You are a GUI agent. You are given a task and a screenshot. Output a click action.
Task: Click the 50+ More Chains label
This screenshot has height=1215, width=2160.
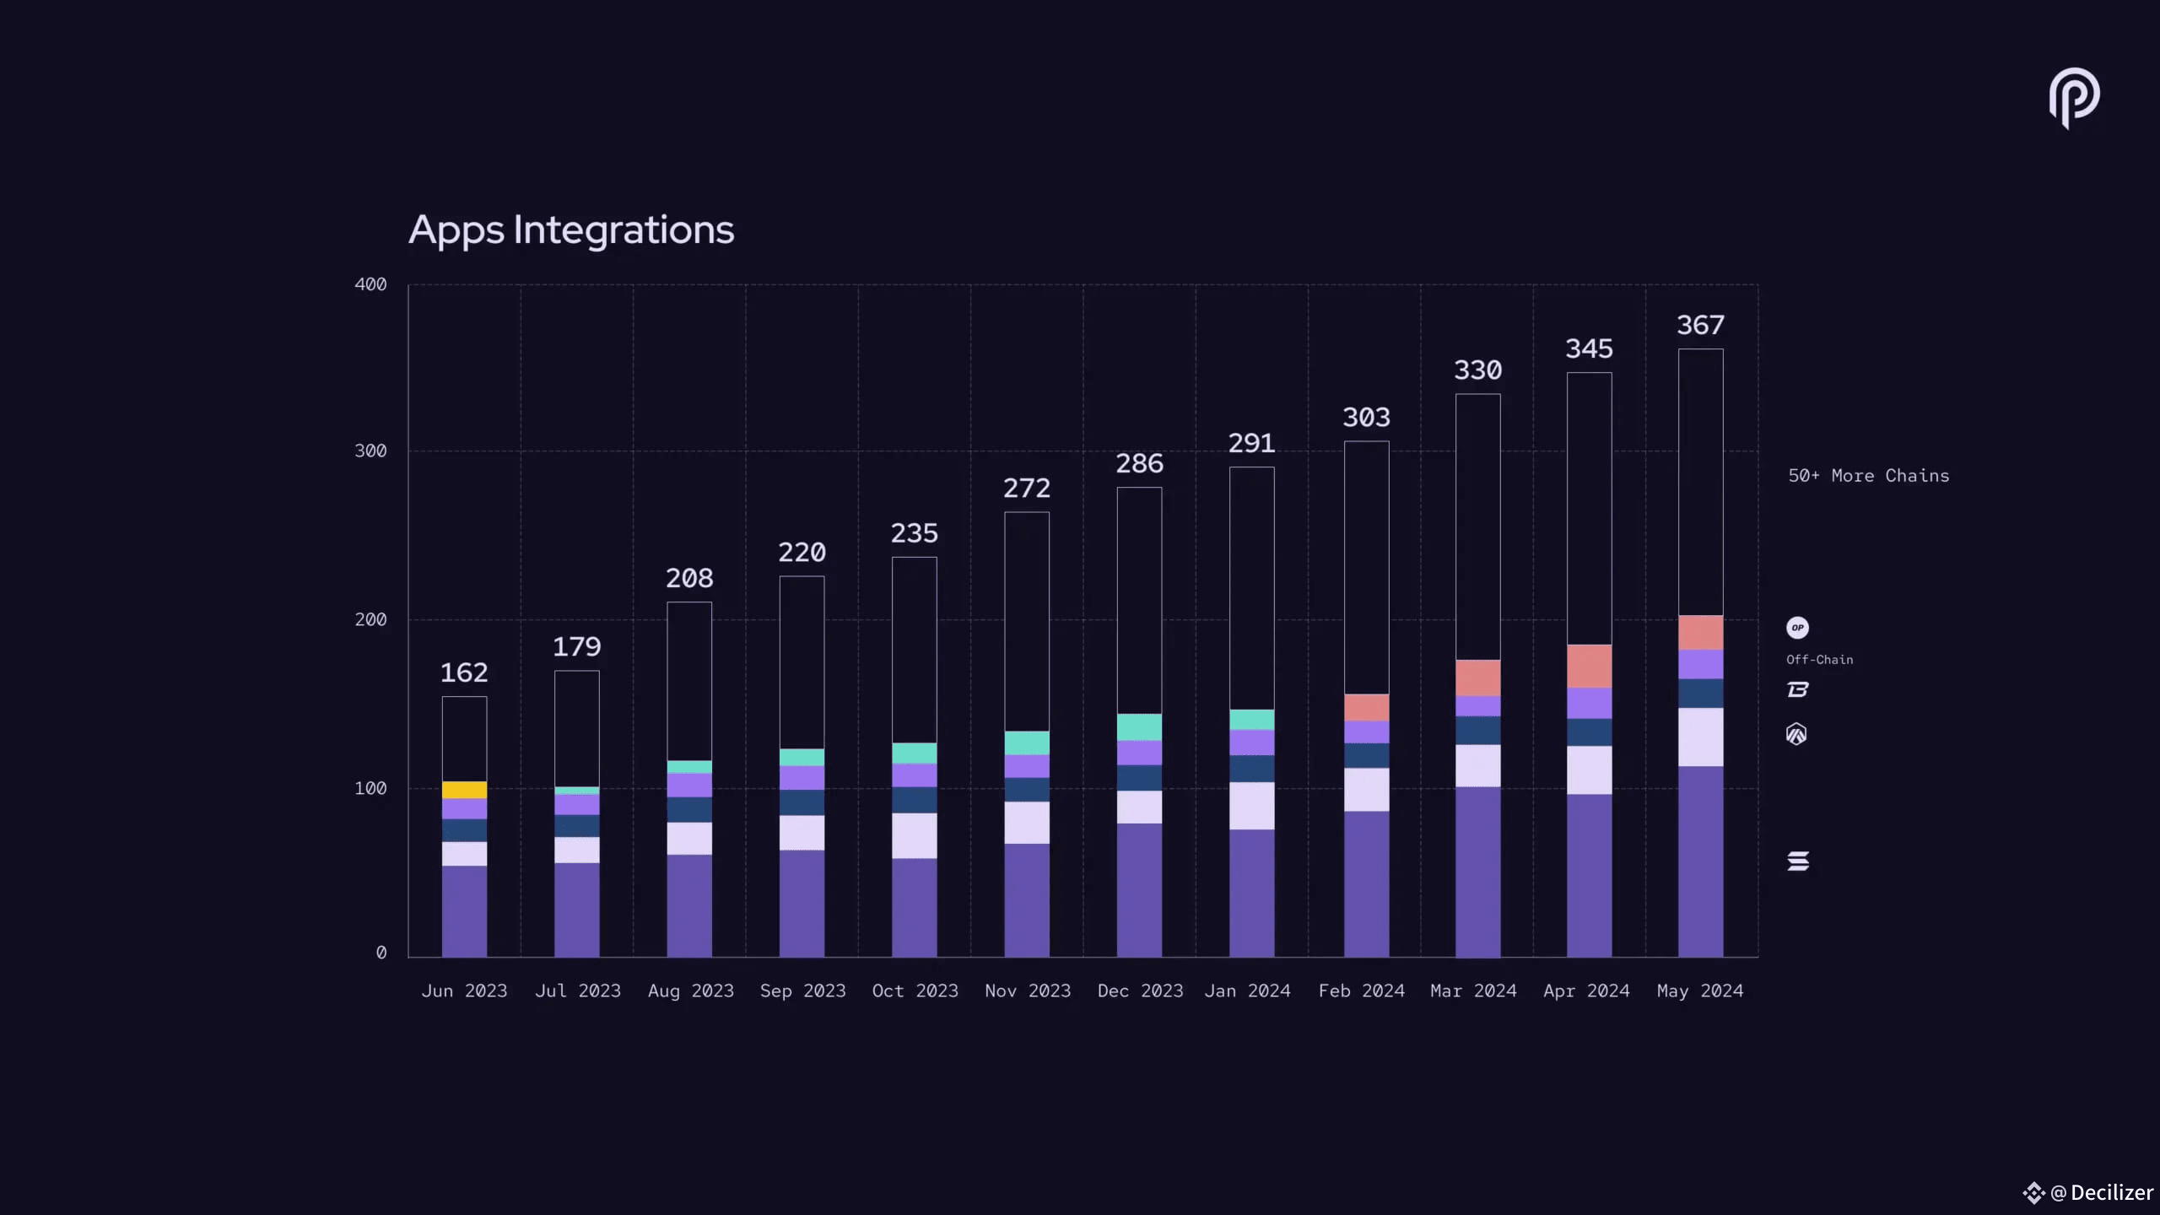pyautogui.click(x=1868, y=476)
